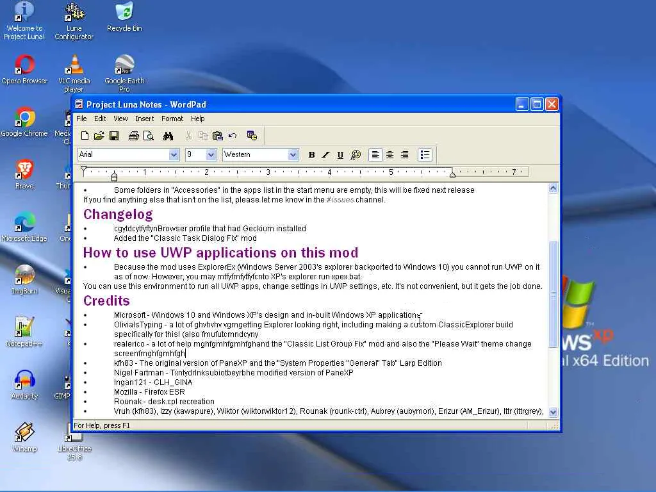Select Opera Browser desktop icon
This screenshot has height=492, width=656.
point(24,70)
